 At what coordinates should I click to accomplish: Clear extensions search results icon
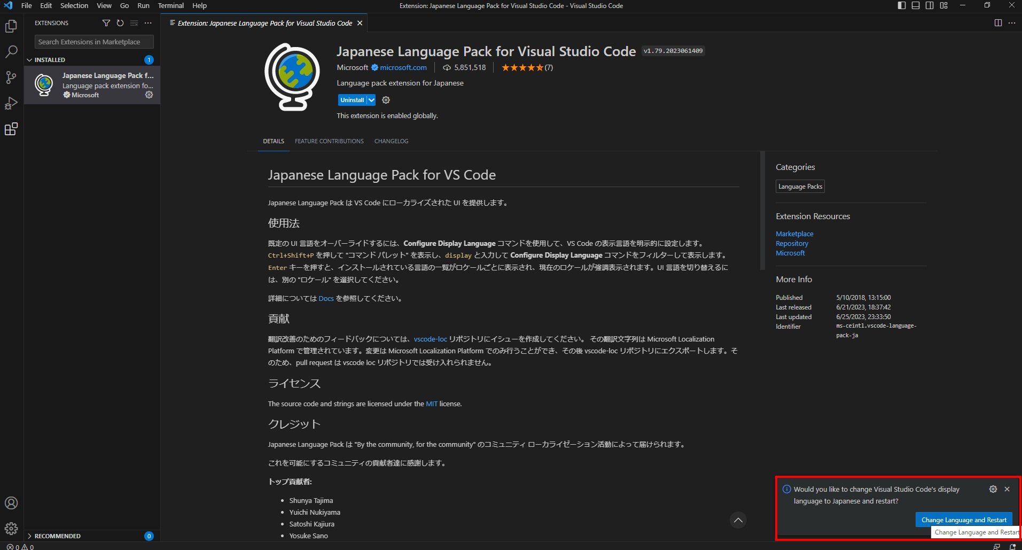coord(134,23)
